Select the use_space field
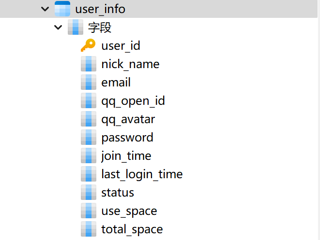This screenshot has width=320, height=240. point(129,212)
